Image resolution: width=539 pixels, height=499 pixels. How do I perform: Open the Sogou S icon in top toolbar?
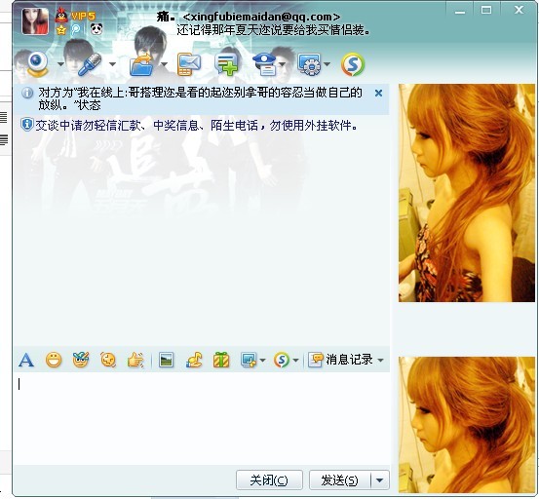pyautogui.click(x=353, y=64)
